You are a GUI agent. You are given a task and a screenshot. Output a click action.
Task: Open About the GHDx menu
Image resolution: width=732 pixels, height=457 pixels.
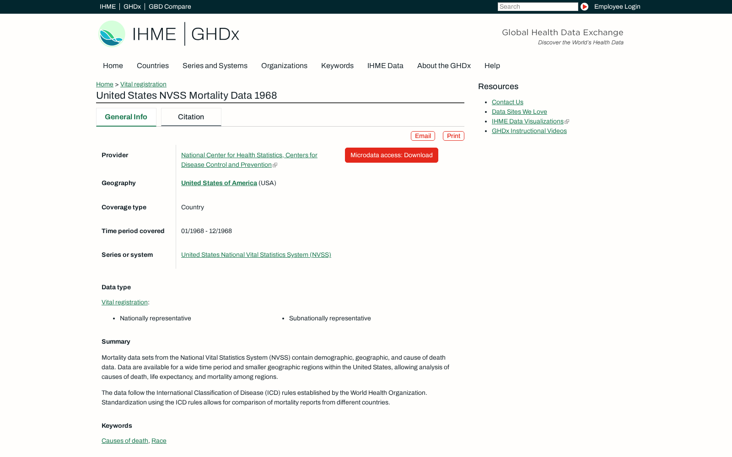(x=444, y=66)
